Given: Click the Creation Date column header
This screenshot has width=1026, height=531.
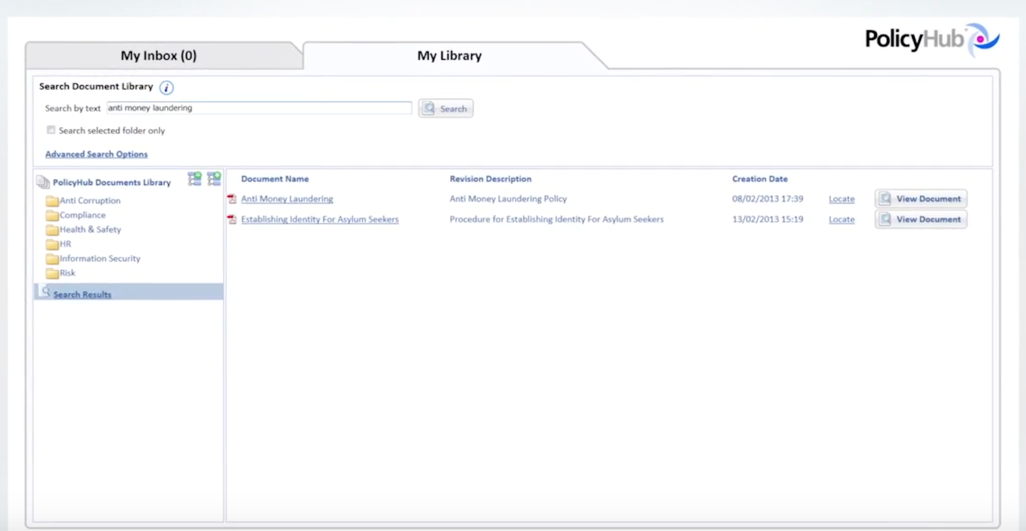Looking at the screenshot, I should pyautogui.click(x=760, y=179).
